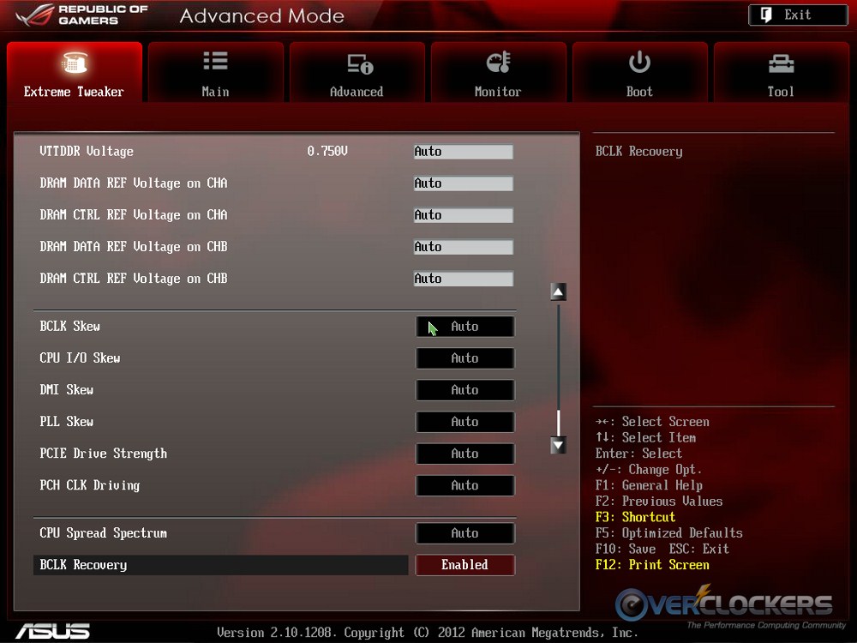Click the Advanced settings icon
This screenshot has height=643, width=857.
358,63
